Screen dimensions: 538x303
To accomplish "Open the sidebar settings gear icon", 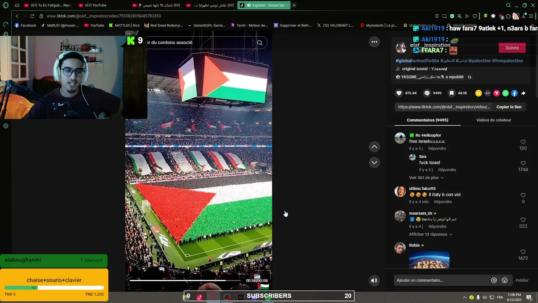I will (x=5, y=126).
